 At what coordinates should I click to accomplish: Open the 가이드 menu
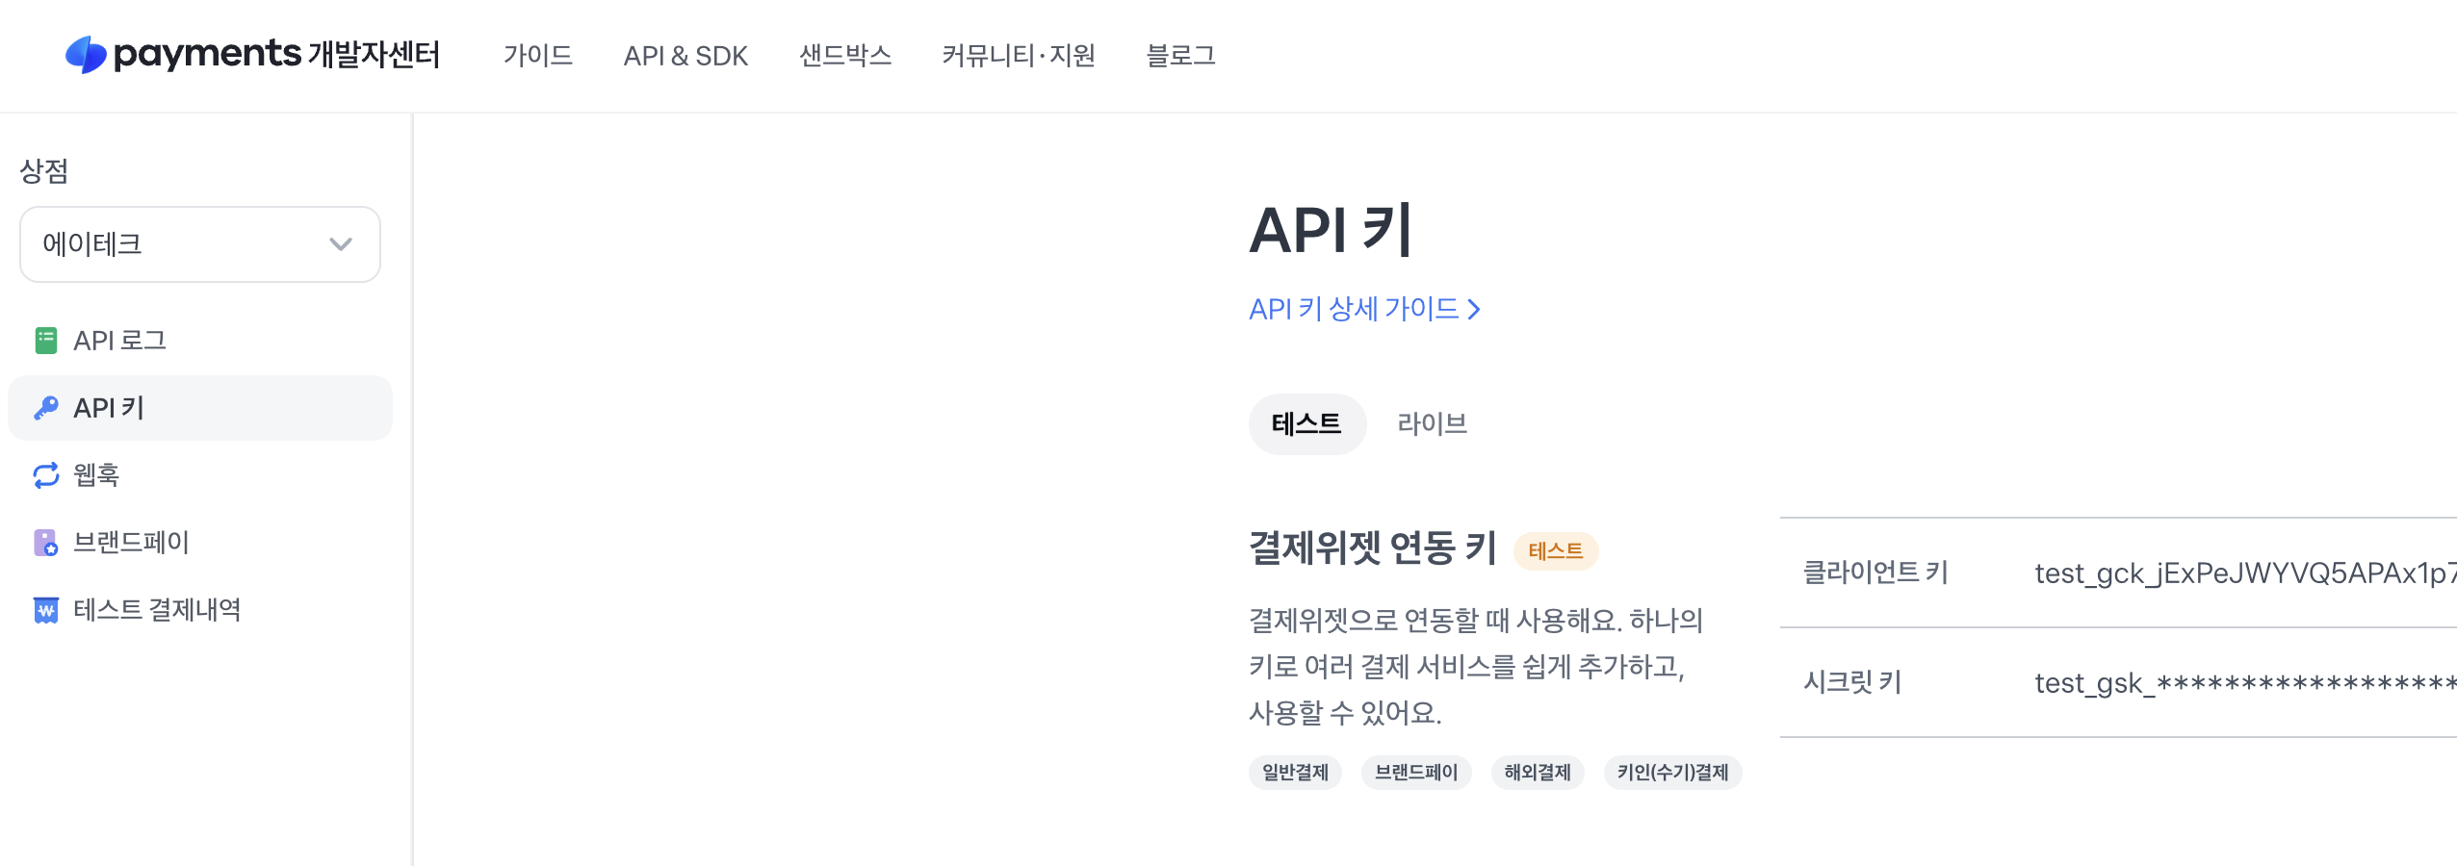coord(537,56)
